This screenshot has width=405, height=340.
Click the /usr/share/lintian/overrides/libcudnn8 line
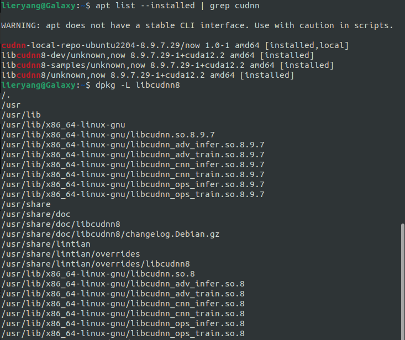(96, 264)
